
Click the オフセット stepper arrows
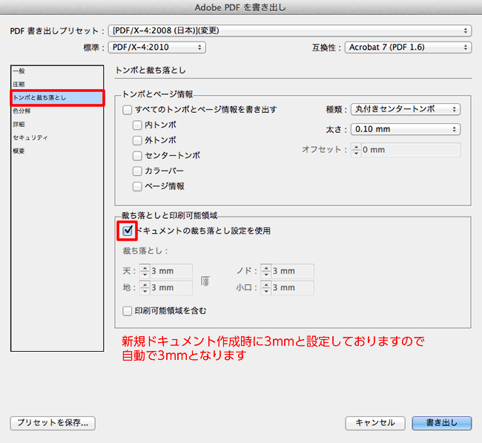click(356, 150)
